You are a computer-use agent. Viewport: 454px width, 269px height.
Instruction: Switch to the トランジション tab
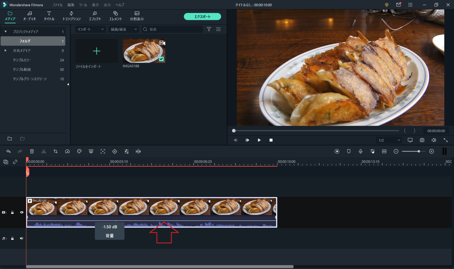[x=72, y=16]
